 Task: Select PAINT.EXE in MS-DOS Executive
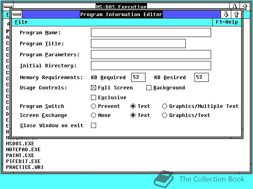click(x=20, y=155)
